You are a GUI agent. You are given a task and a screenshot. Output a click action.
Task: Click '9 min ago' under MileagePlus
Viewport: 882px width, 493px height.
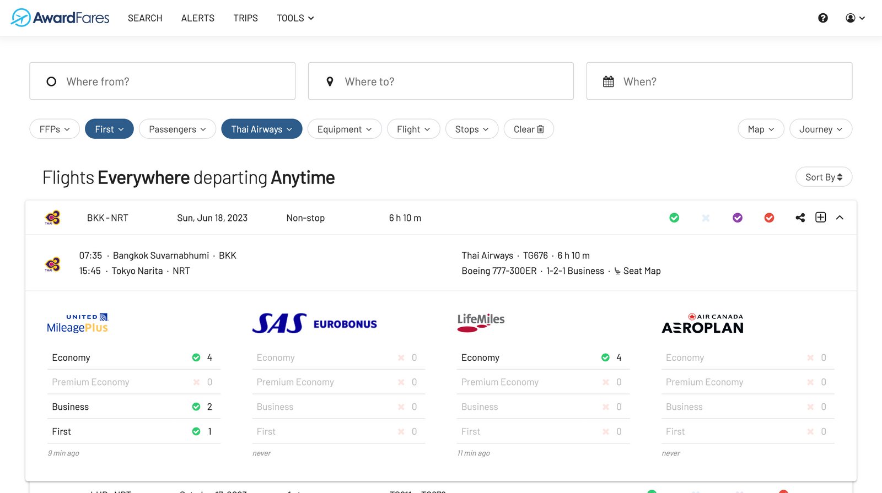pos(63,453)
